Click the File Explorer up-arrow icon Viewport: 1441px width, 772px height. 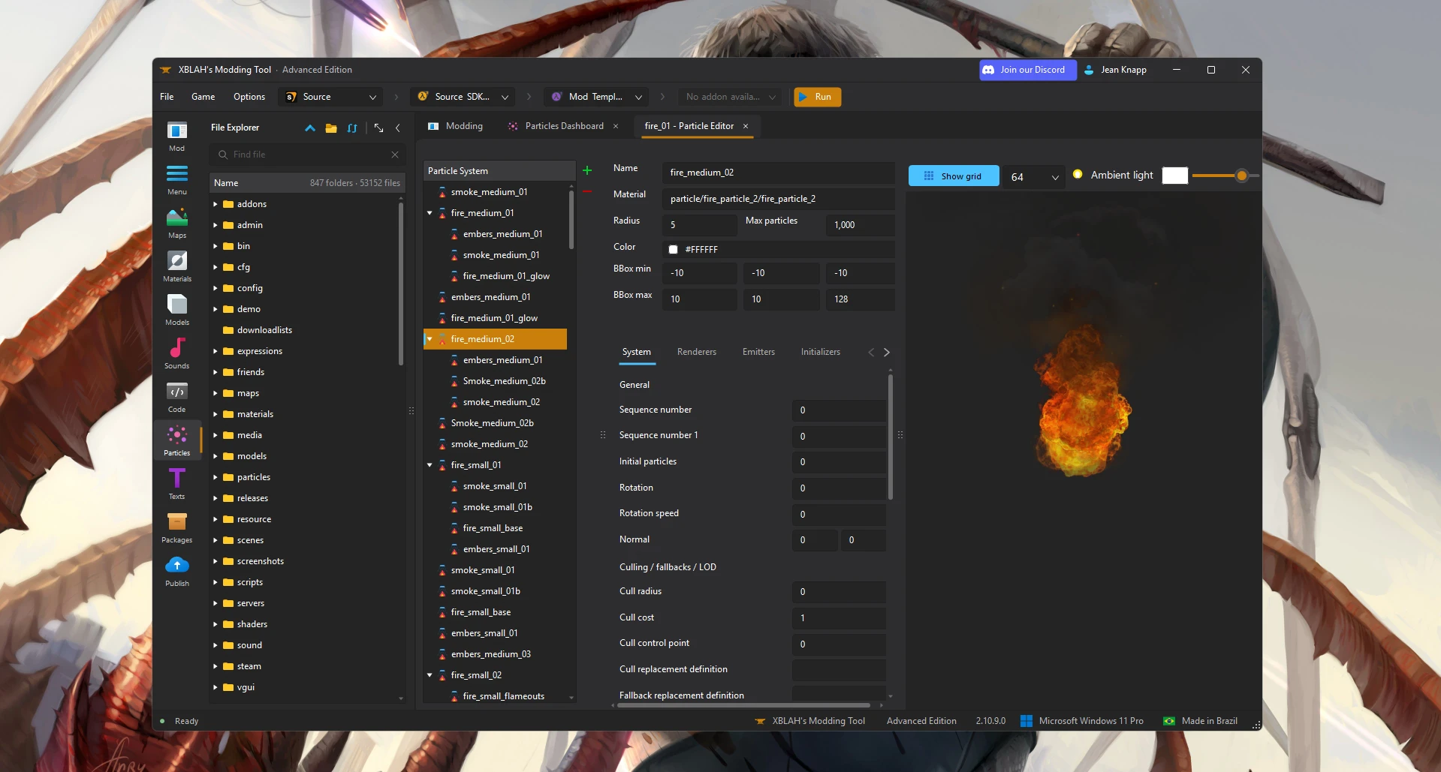point(310,128)
